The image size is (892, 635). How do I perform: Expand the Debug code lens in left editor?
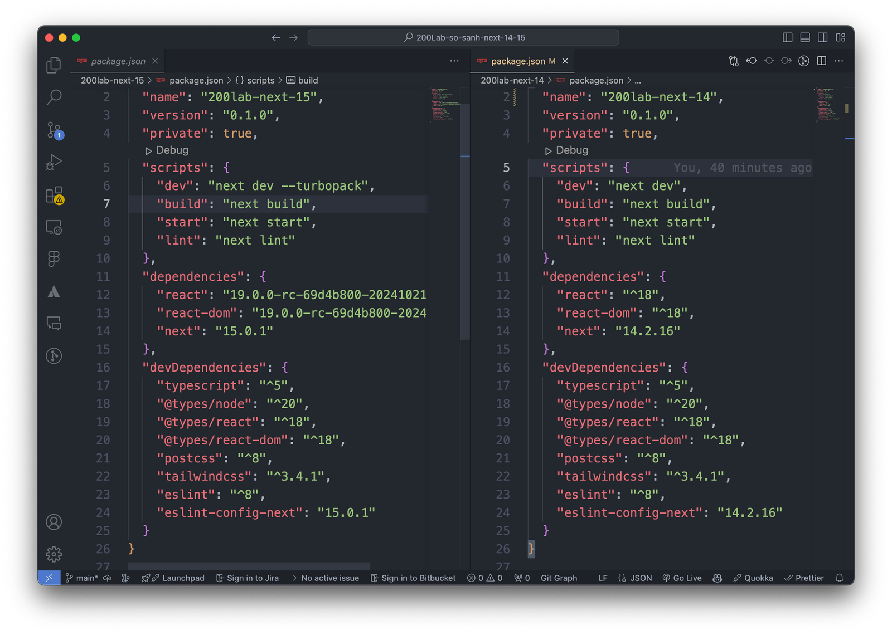(x=167, y=150)
